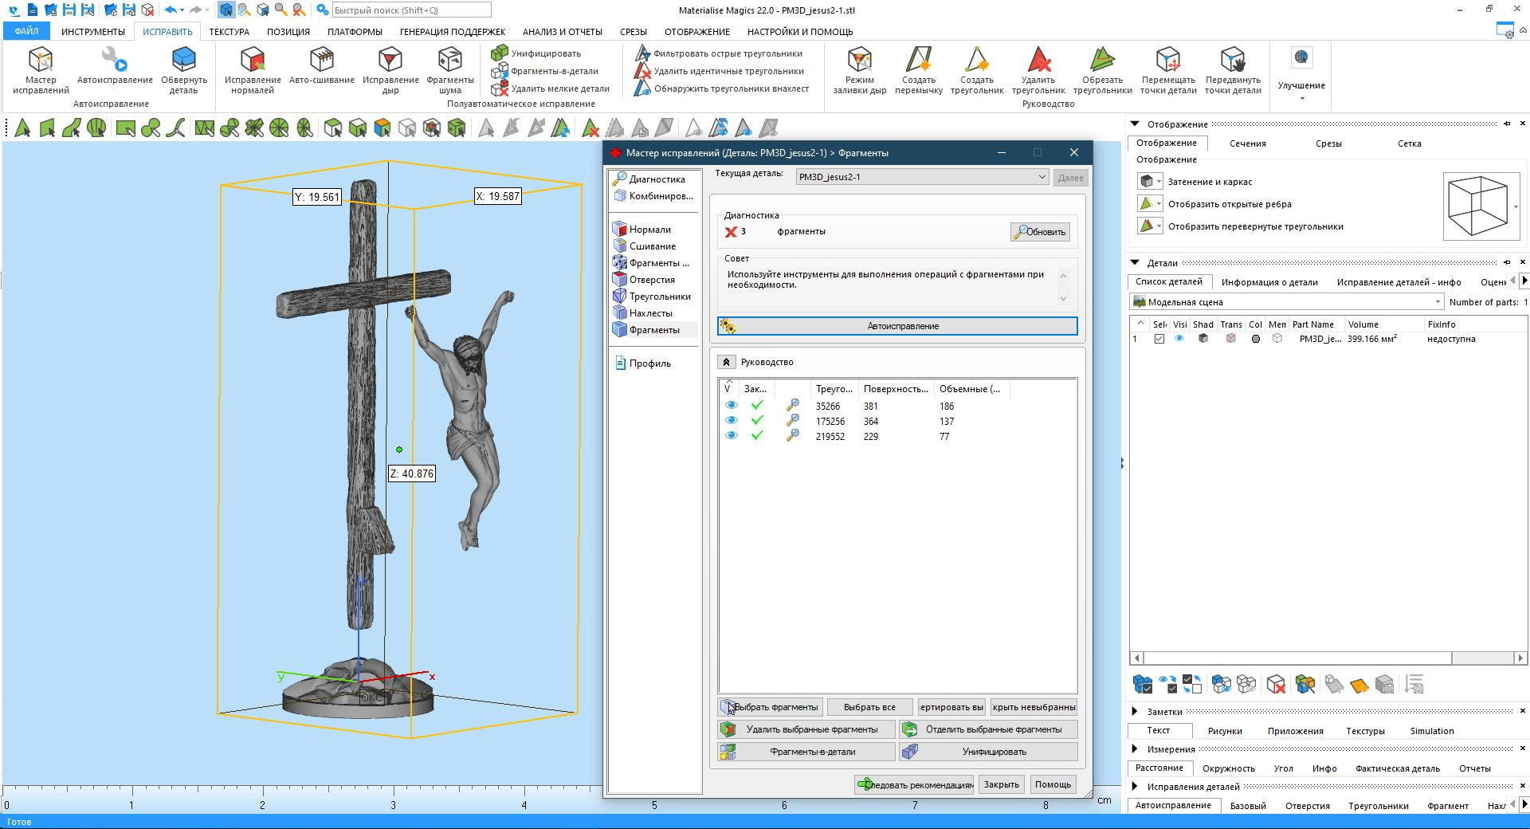Open Фрагменты шума ribbon tool
The width and height of the screenshot is (1530, 829).
pyautogui.click(x=450, y=70)
